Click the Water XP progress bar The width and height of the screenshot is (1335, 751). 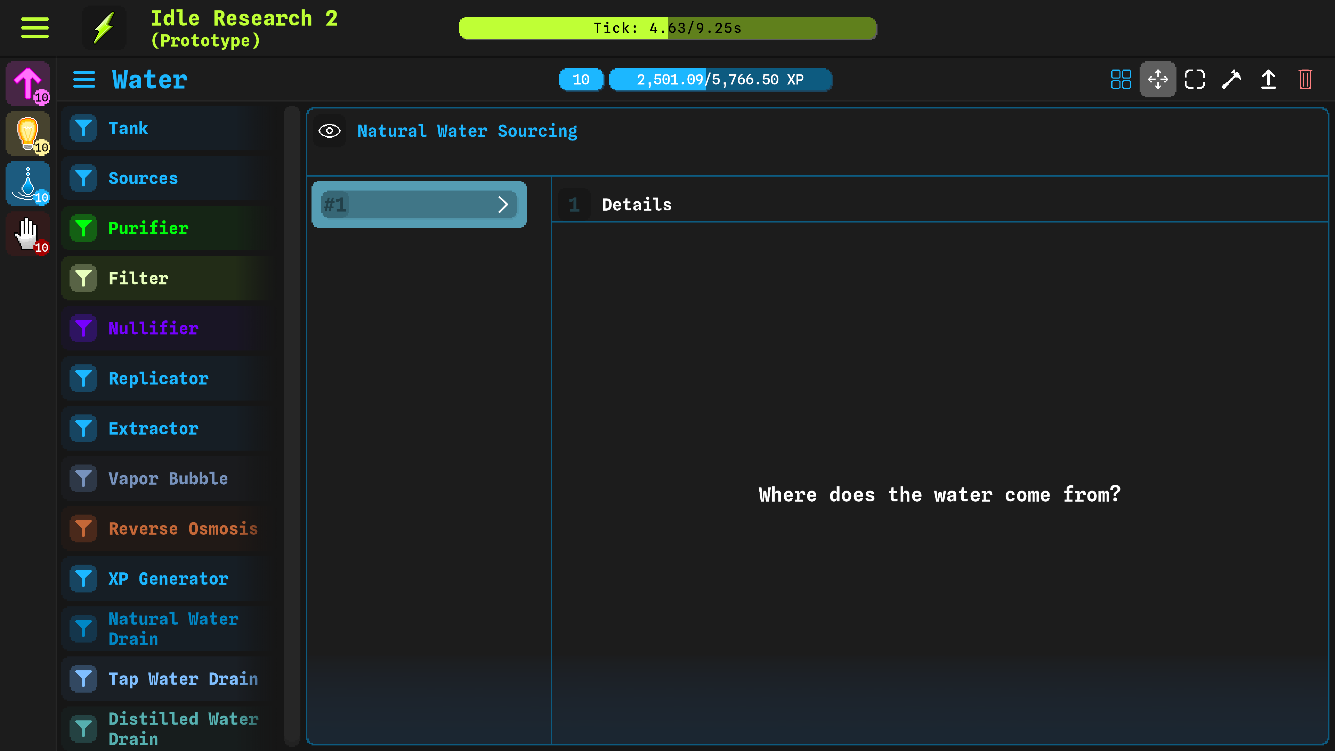tap(720, 80)
